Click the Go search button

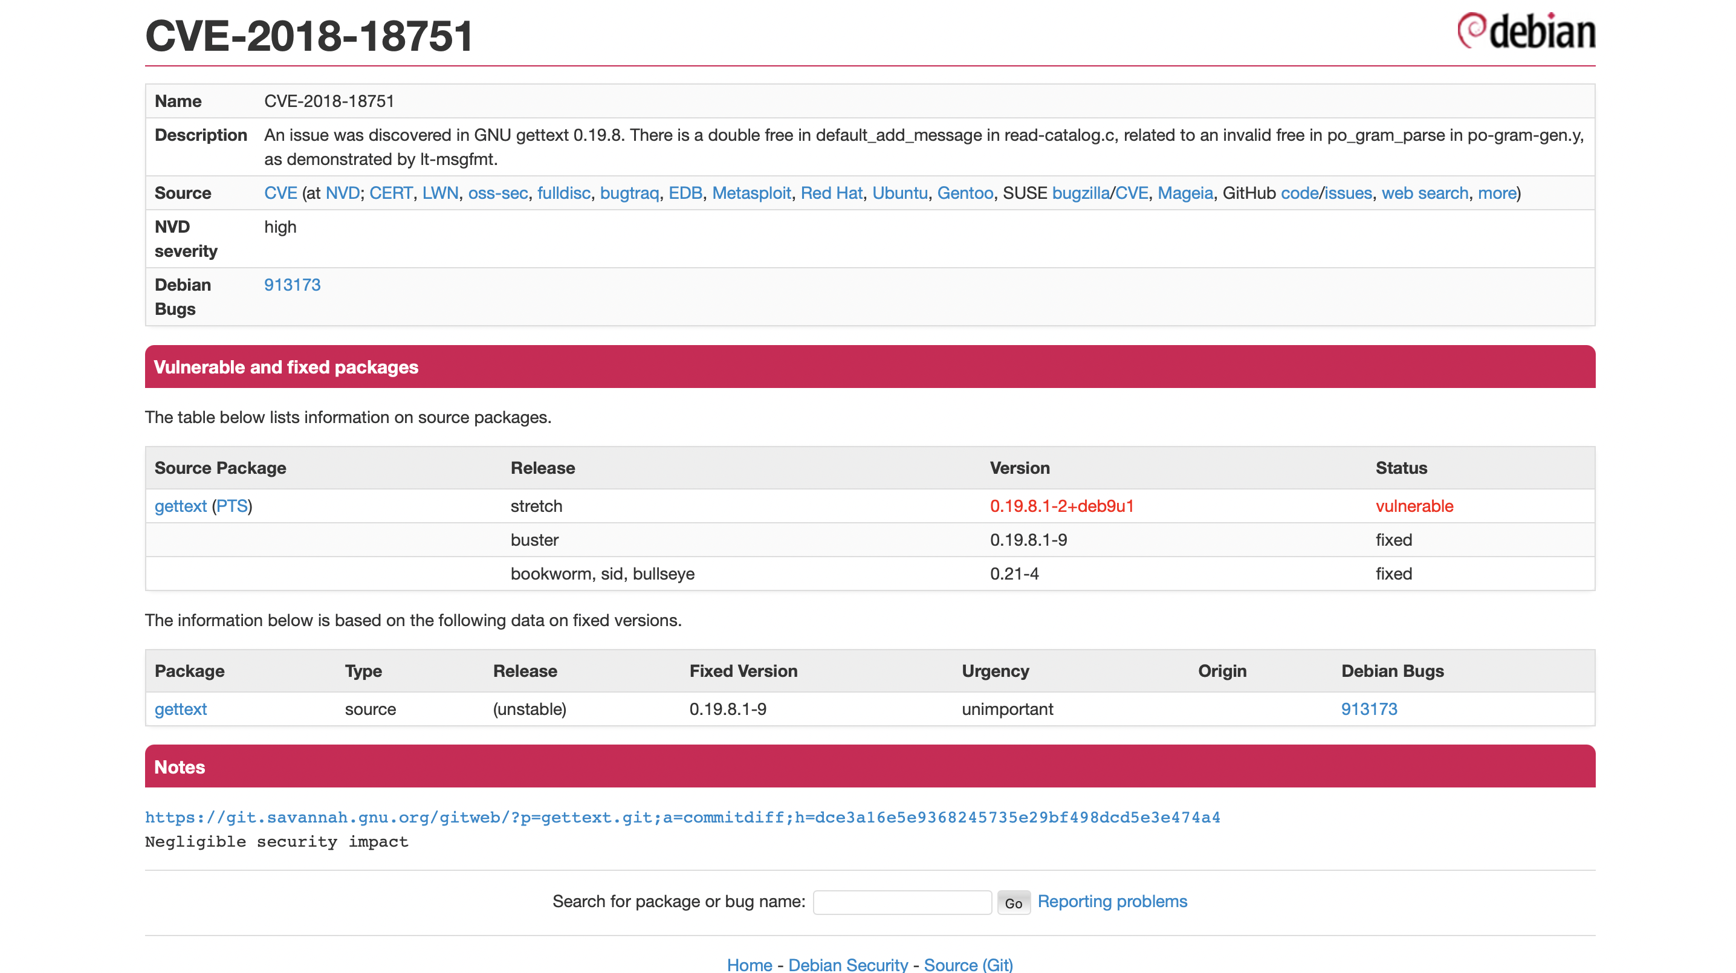pyautogui.click(x=1014, y=903)
